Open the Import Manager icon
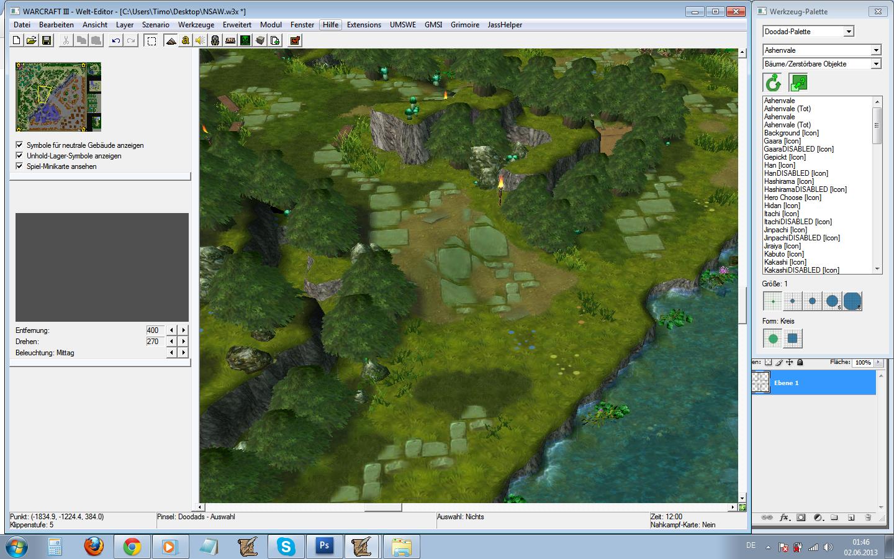The image size is (894, 559). pyautogui.click(x=275, y=40)
